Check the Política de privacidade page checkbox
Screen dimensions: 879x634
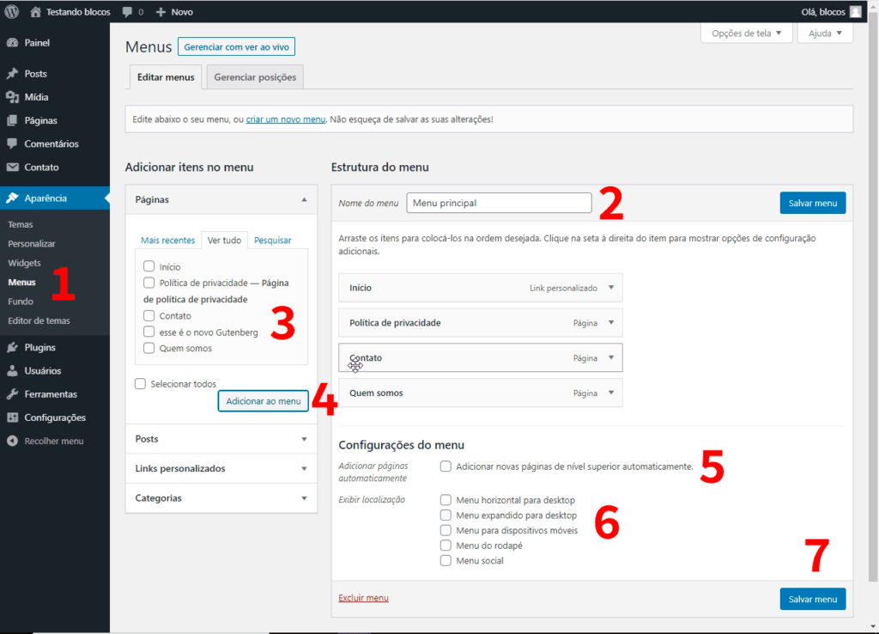pyautogui.click(x=149, y=283)
